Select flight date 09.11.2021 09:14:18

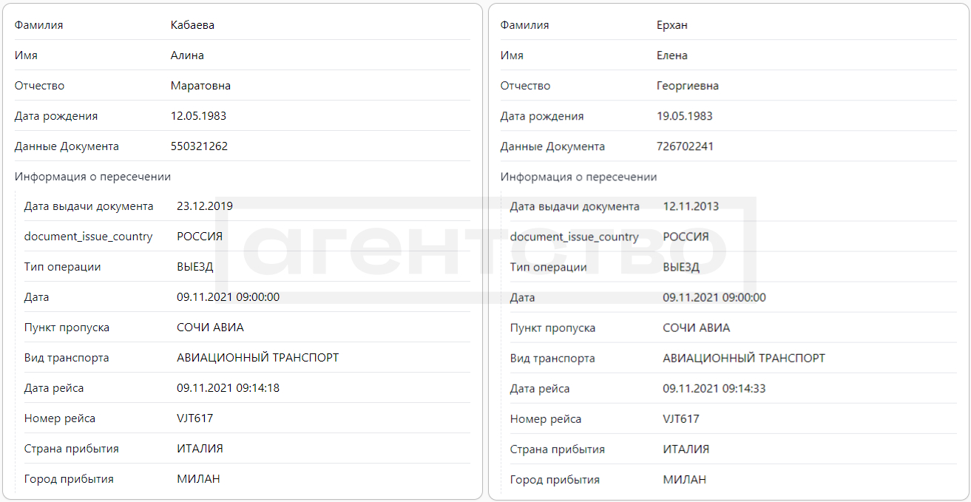228,388
